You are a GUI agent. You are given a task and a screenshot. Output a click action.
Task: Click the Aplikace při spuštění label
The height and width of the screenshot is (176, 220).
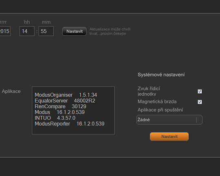pos(160,110)
